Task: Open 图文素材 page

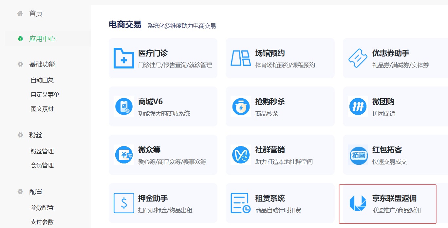Action: (x=42, y=109)
